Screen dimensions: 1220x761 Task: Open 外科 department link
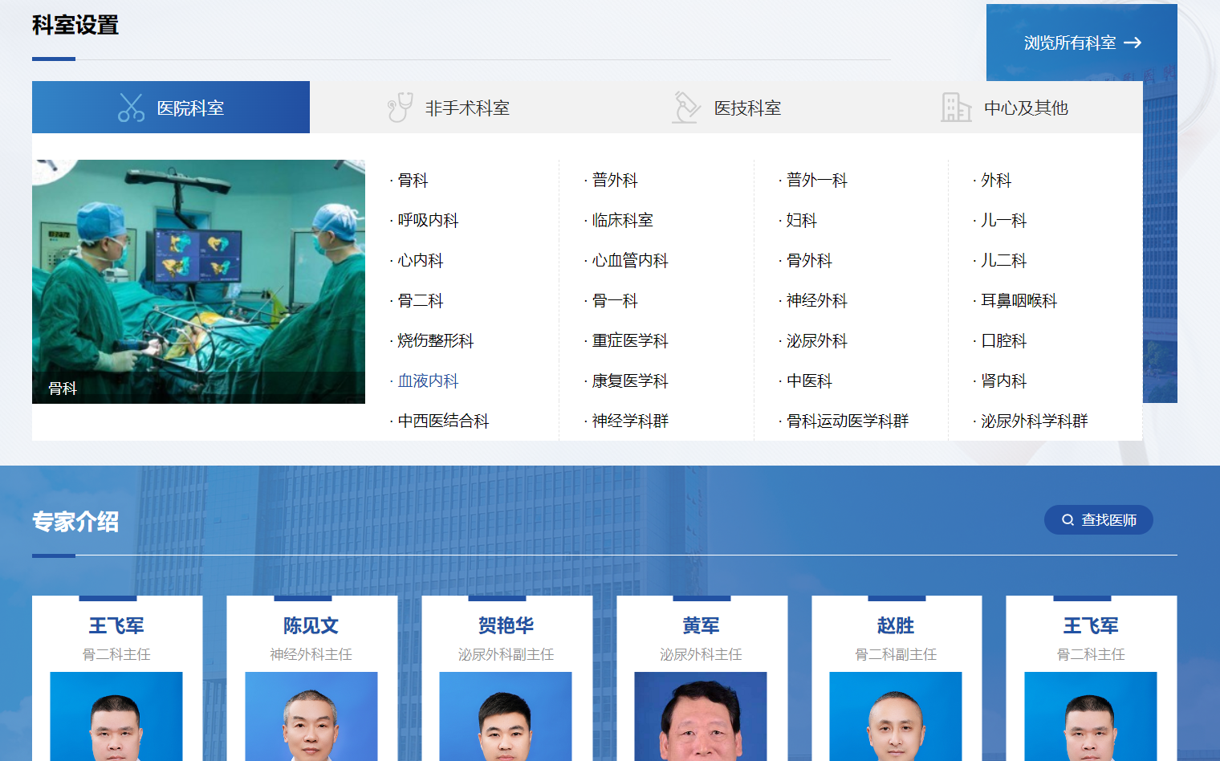click(996, 181)
